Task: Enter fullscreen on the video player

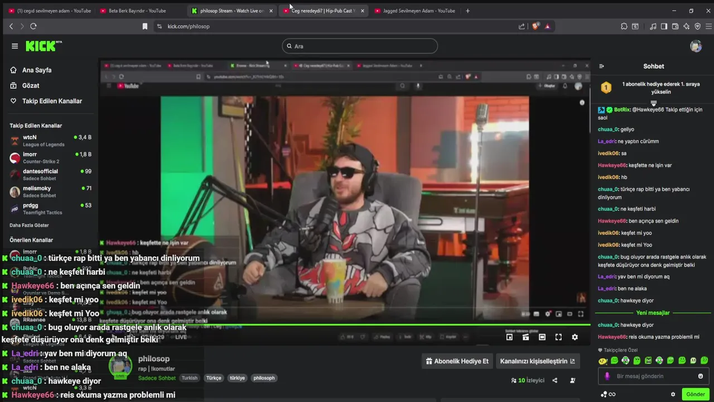Action: pos(558,337)
